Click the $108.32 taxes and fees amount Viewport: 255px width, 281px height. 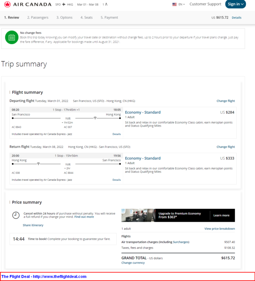(229, 248)
